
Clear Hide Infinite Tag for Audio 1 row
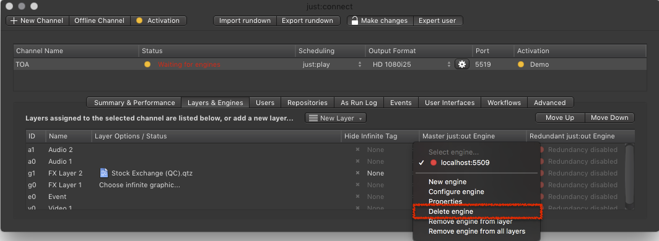point(357,161)
